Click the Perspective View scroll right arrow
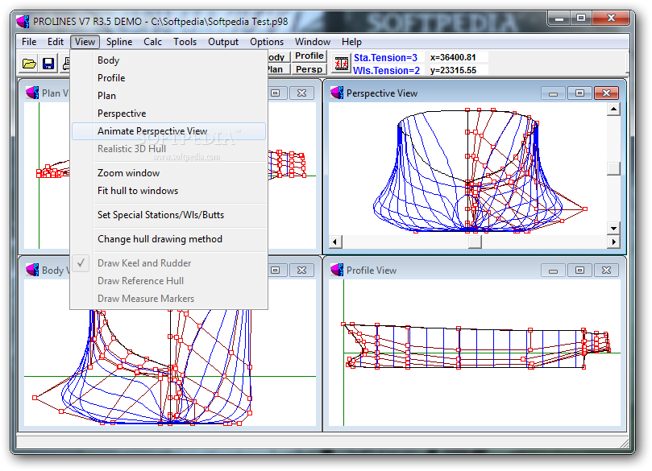This screenshot has width=652, height=471. [x=614, y=242]
